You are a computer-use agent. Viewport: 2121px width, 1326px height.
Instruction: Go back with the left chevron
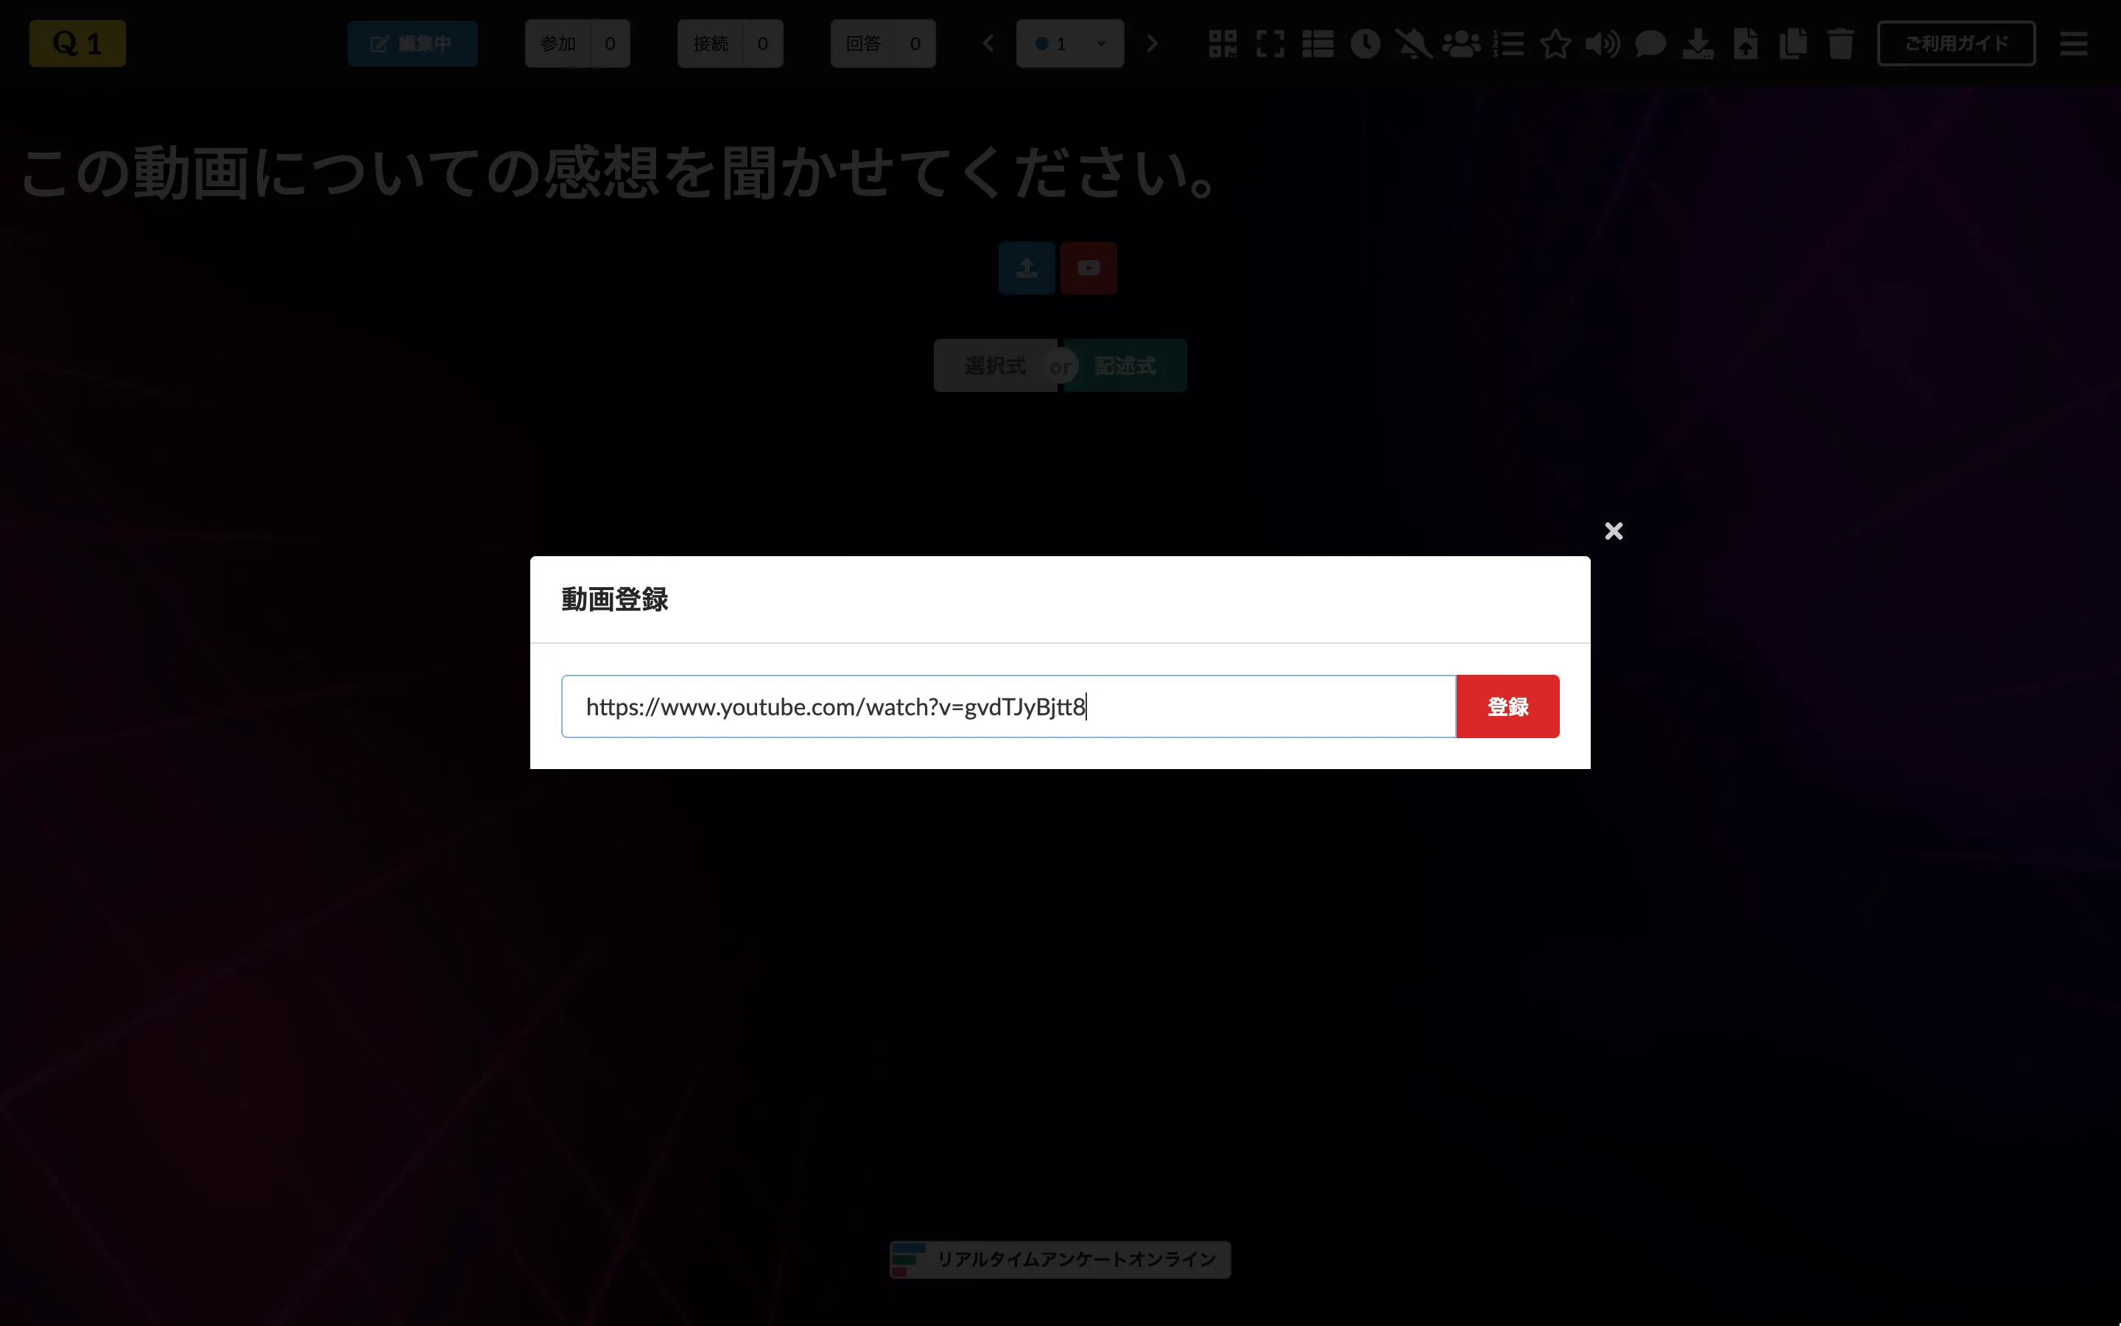tap(988, 43)
